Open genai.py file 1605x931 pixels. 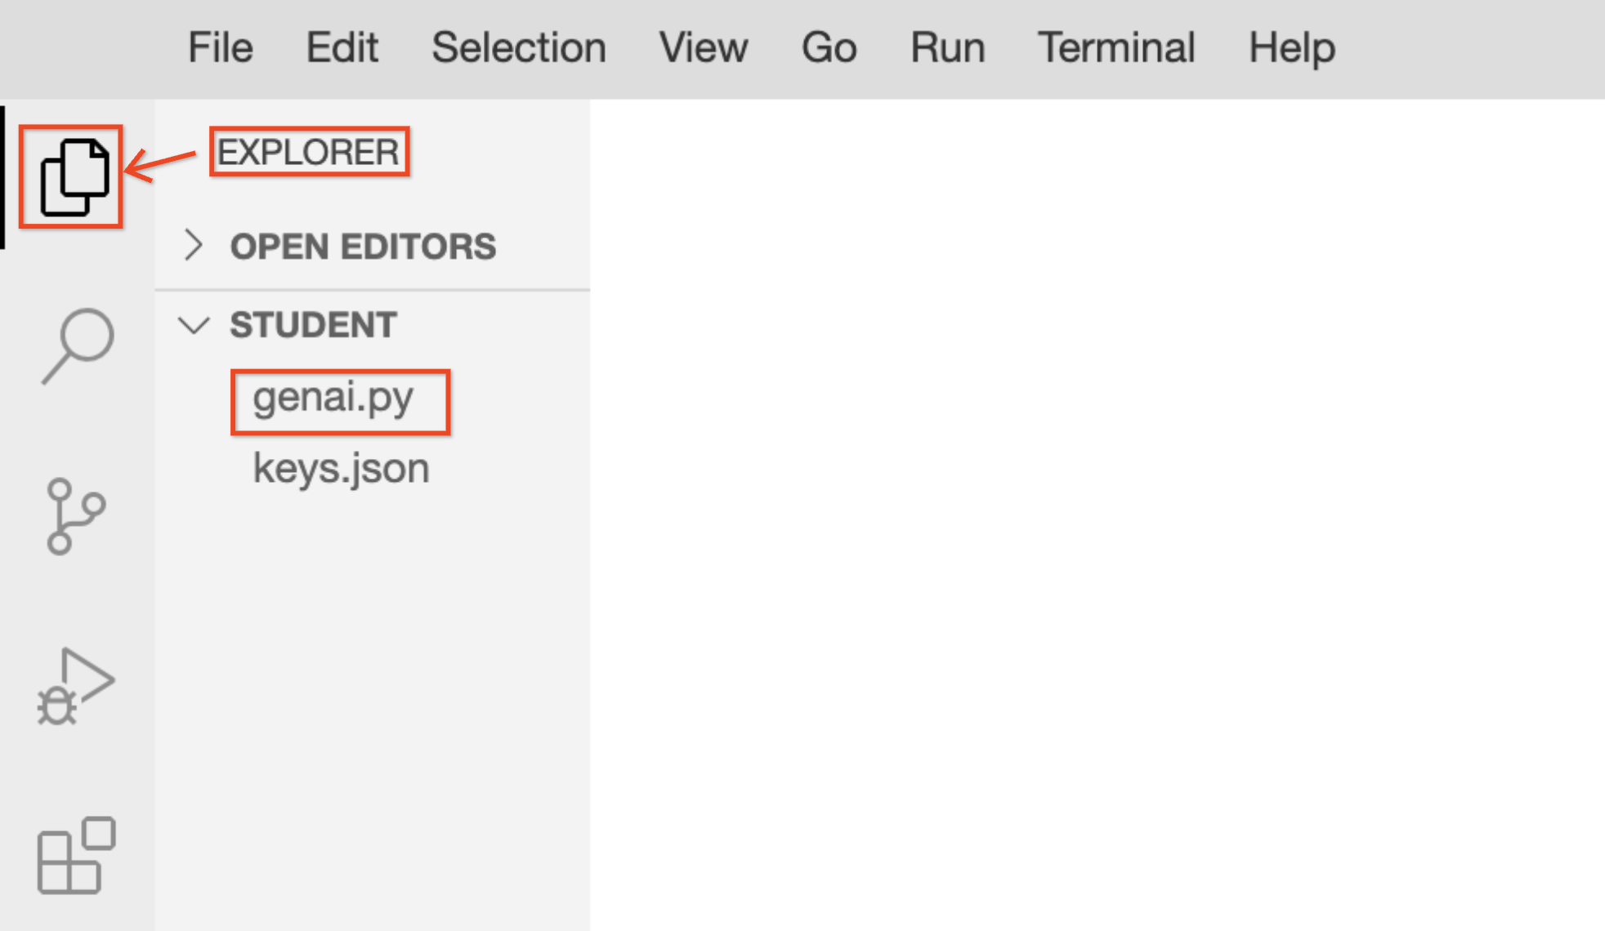[x=333, y=399]
